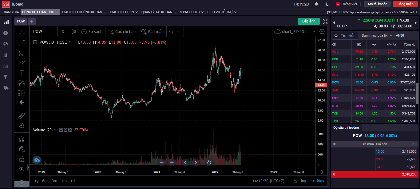Toggle log scale
This screenshot has height=189, width=420.
303,181
